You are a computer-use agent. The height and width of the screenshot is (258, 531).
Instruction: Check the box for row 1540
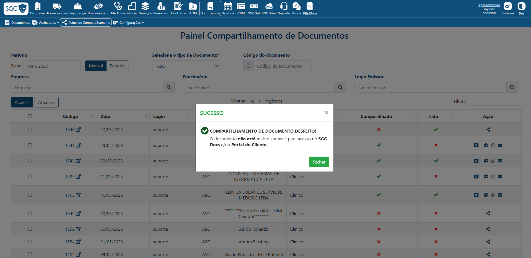(x=30, y=130)
